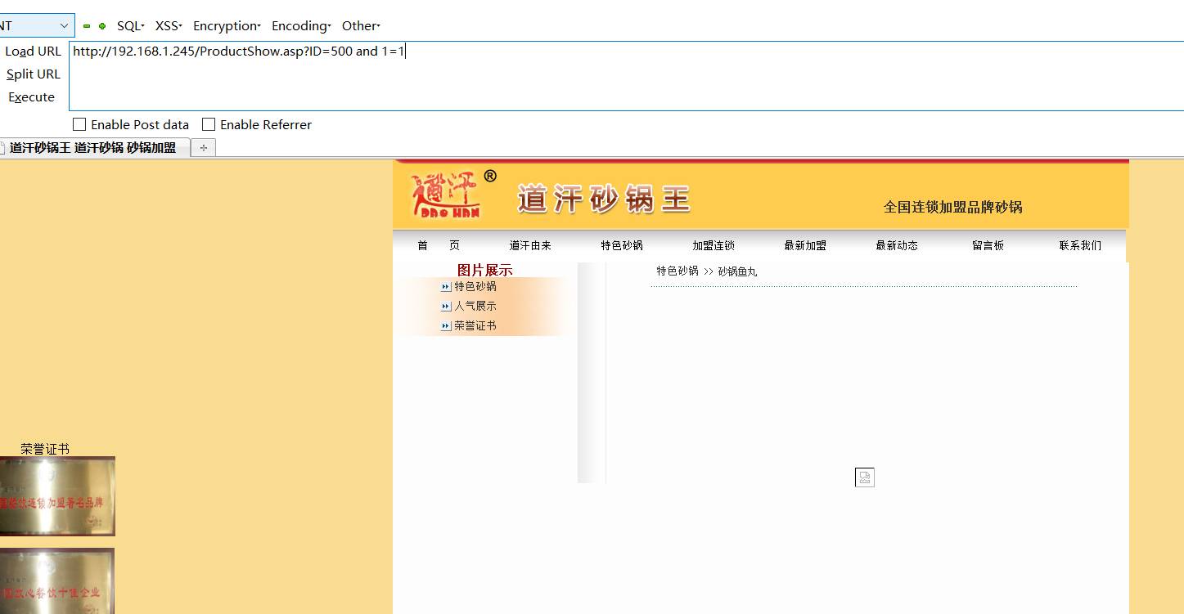1184x614 pixels.
Task: Click into the HackBar URL text box
Action: tap(626, 76)
